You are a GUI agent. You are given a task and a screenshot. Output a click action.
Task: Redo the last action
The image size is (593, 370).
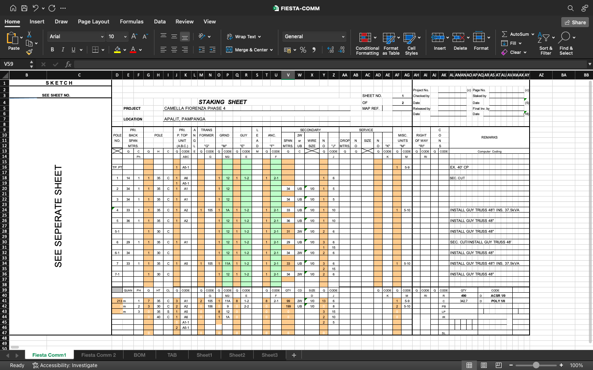52,8
